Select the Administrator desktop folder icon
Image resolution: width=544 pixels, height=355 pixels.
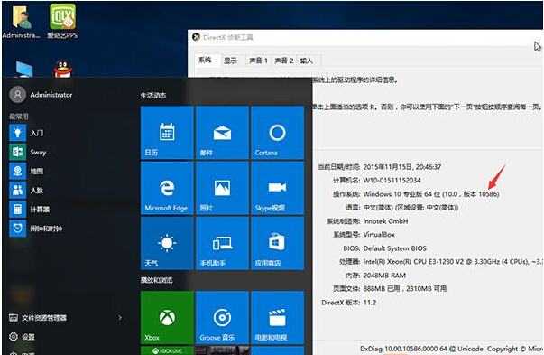point(21,22)
